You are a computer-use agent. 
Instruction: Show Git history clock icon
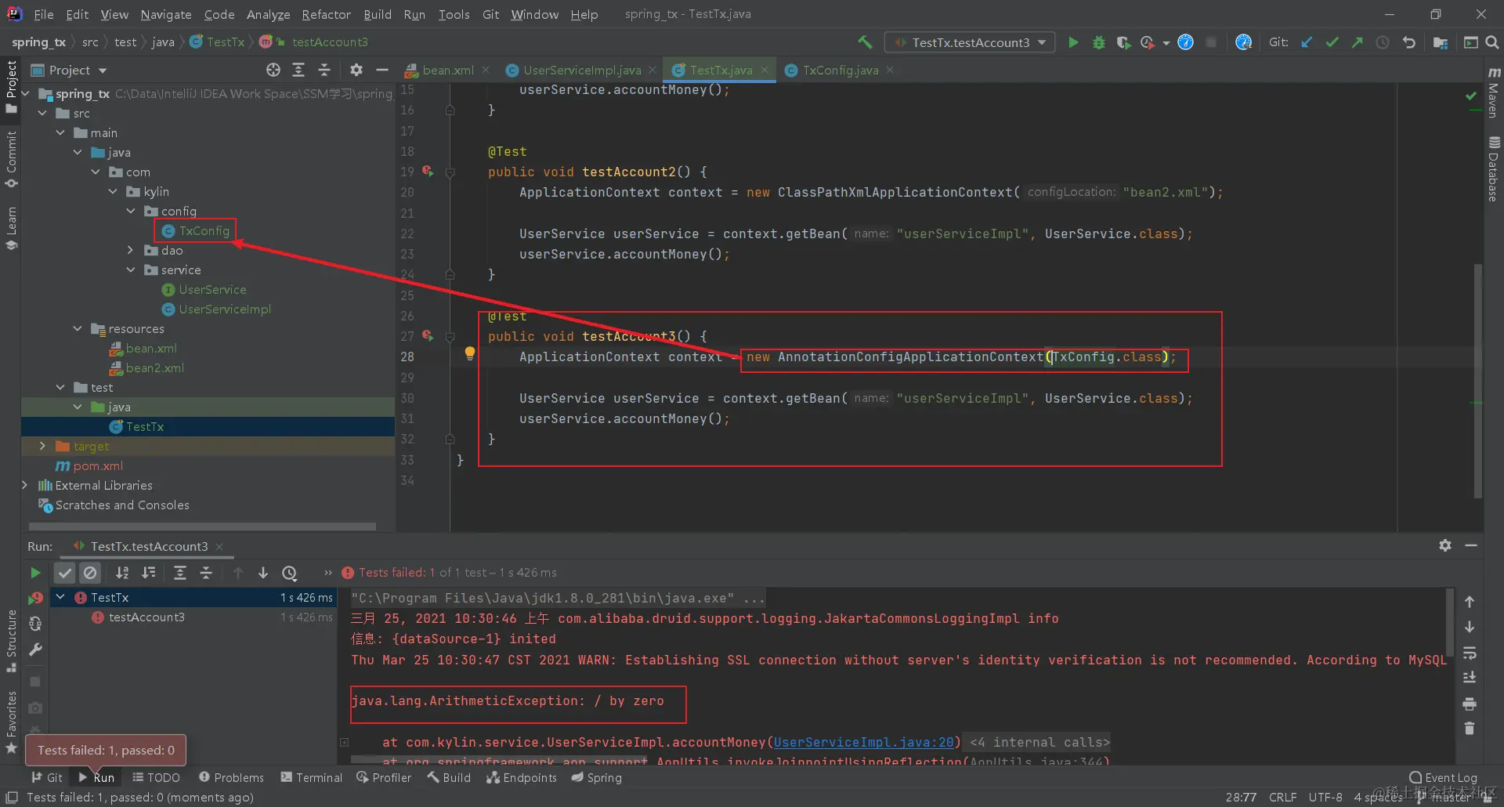tap(1383, 42)
